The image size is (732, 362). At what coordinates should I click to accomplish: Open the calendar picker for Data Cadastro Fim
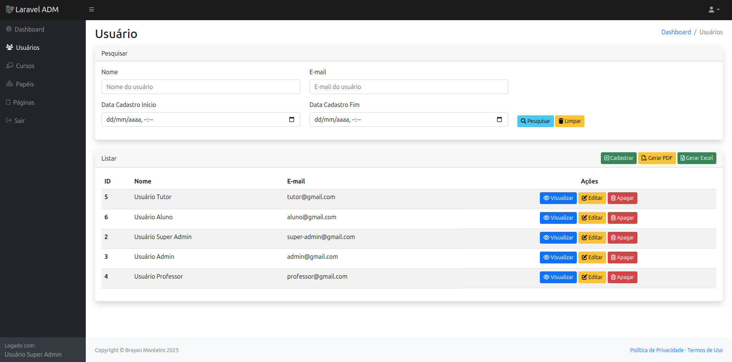(500, 119)
